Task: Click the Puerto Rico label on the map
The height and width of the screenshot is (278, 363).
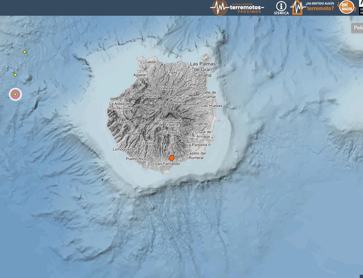Action: (136, 159)
